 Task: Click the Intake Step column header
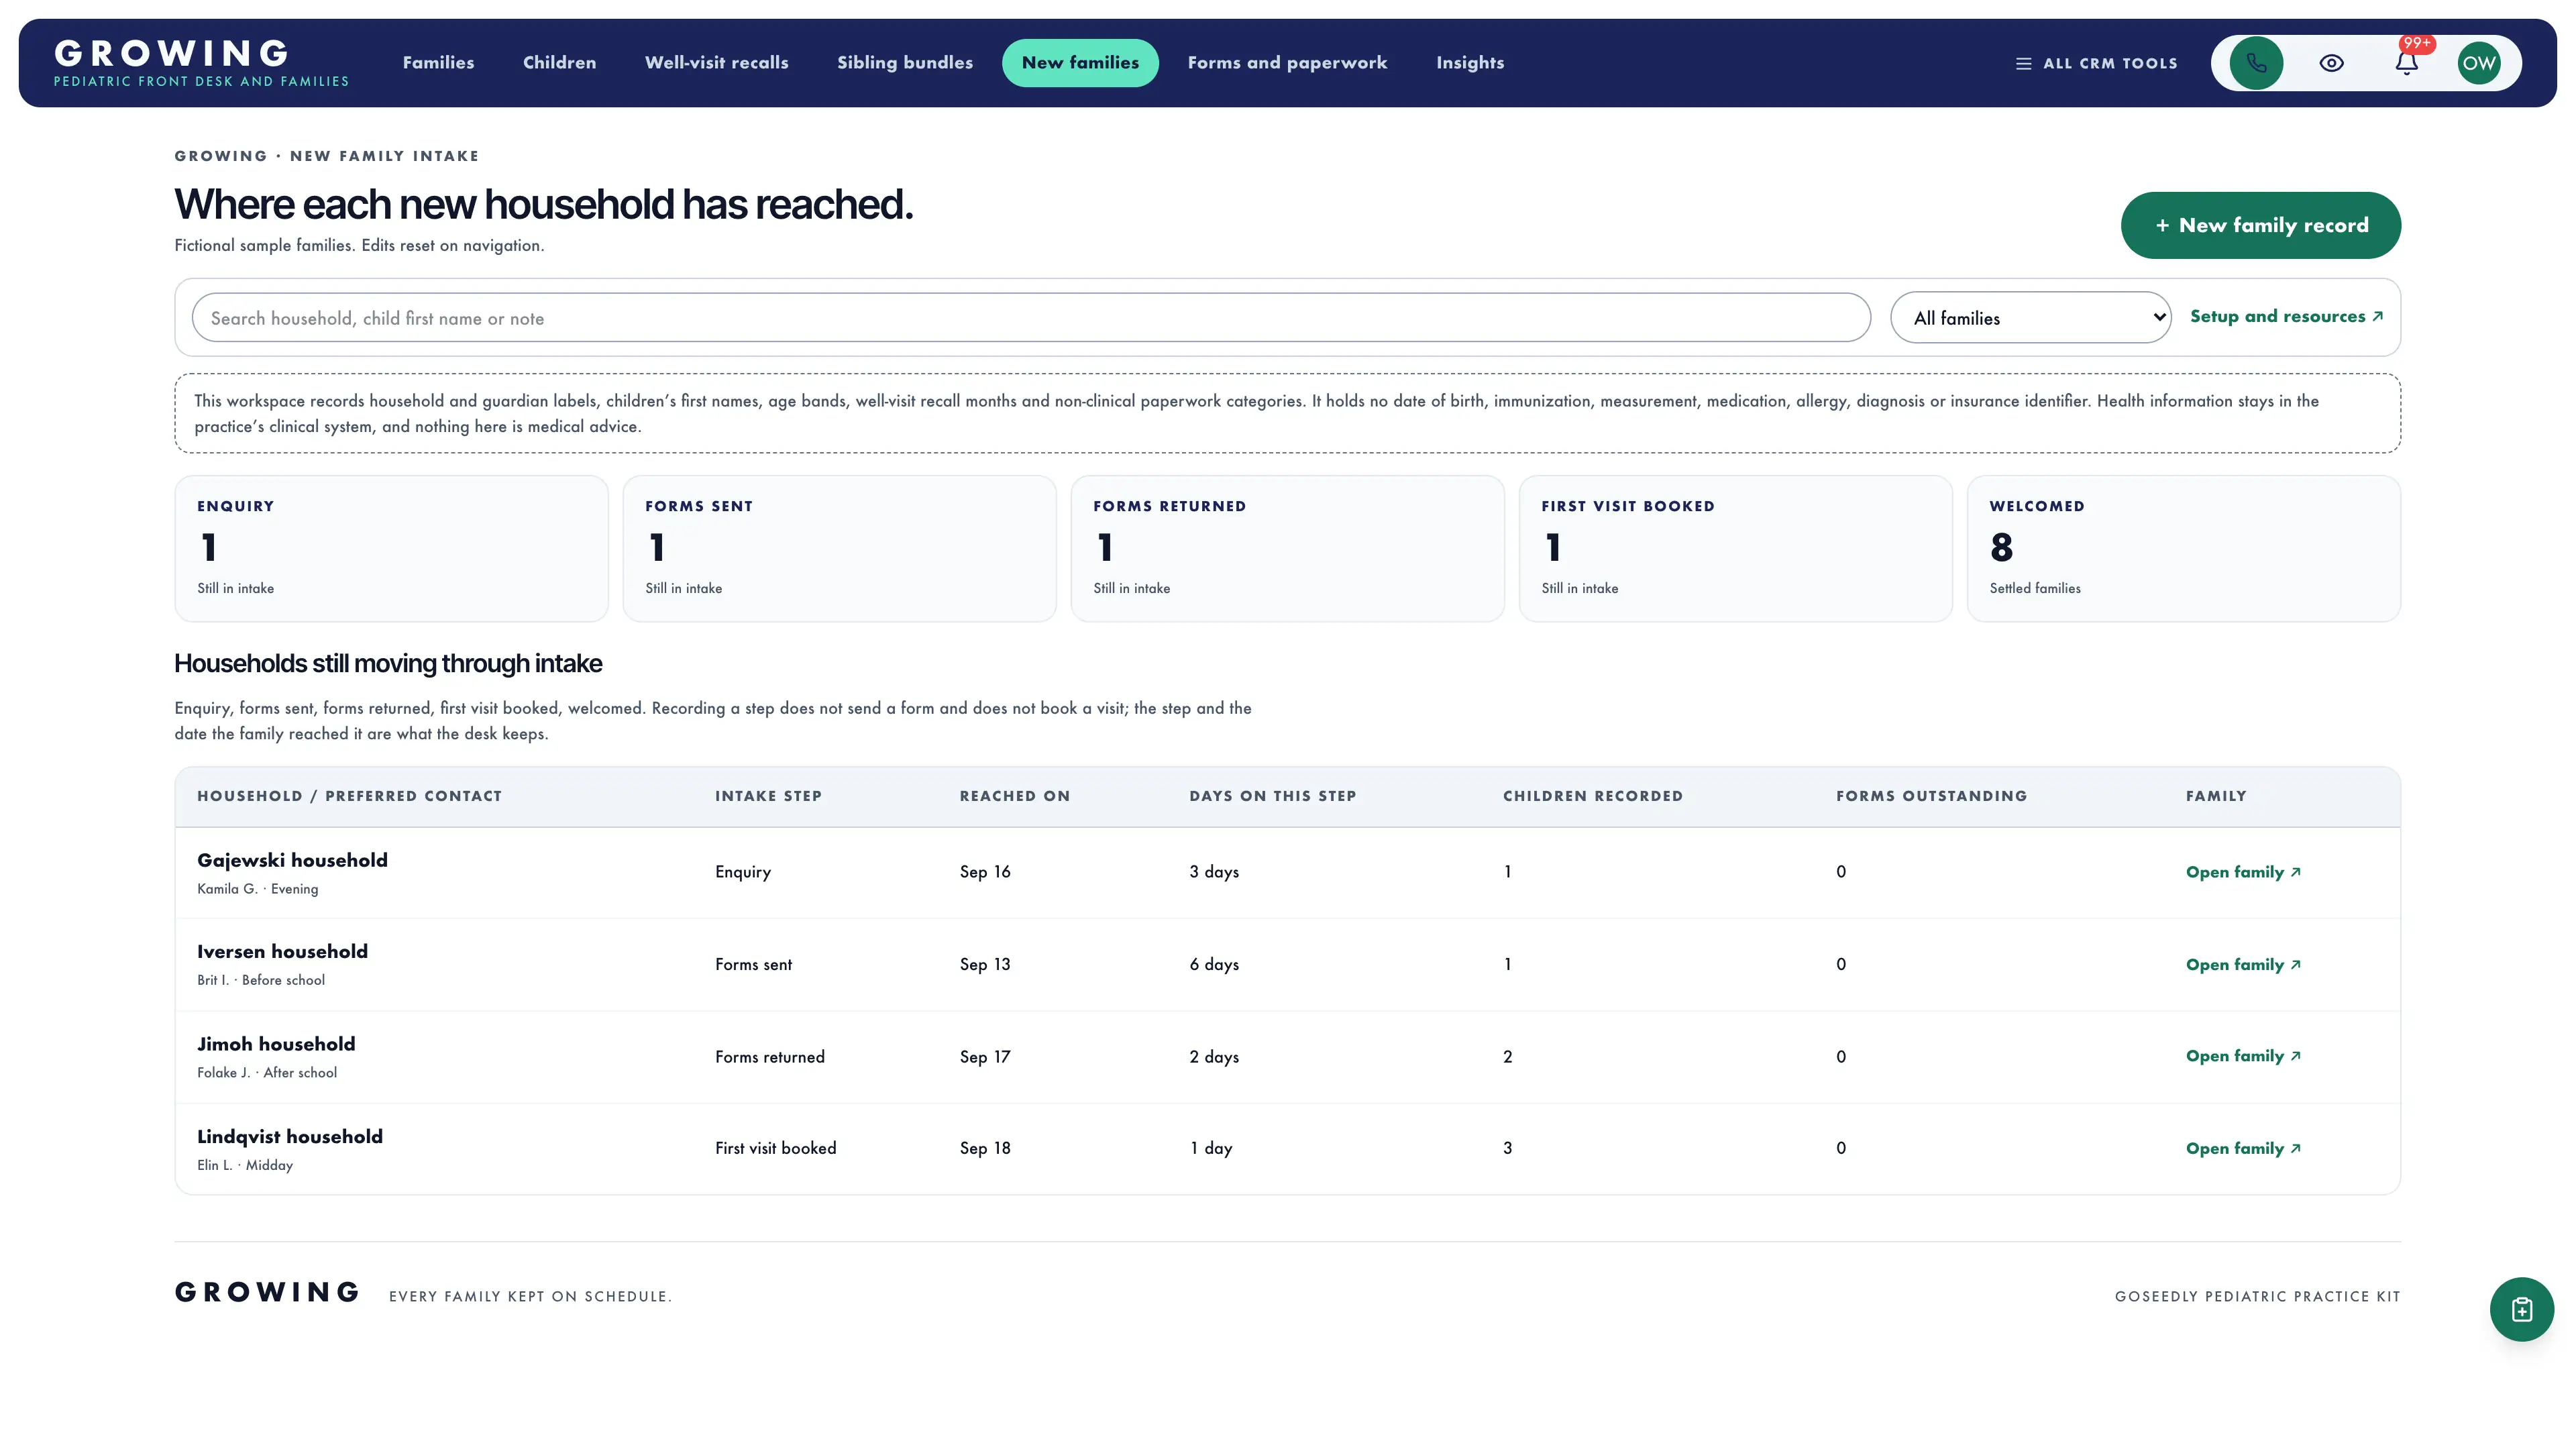coord(768,796)
